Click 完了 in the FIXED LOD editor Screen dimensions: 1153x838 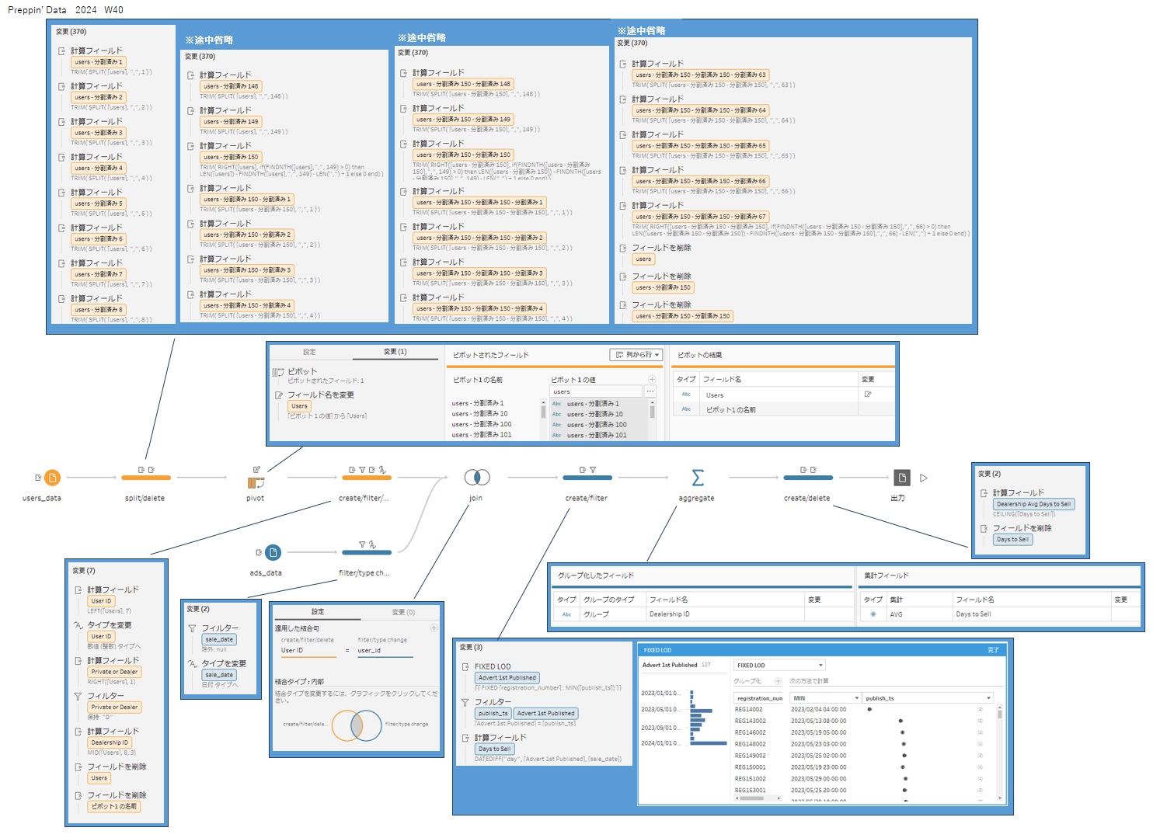[993, 650]
